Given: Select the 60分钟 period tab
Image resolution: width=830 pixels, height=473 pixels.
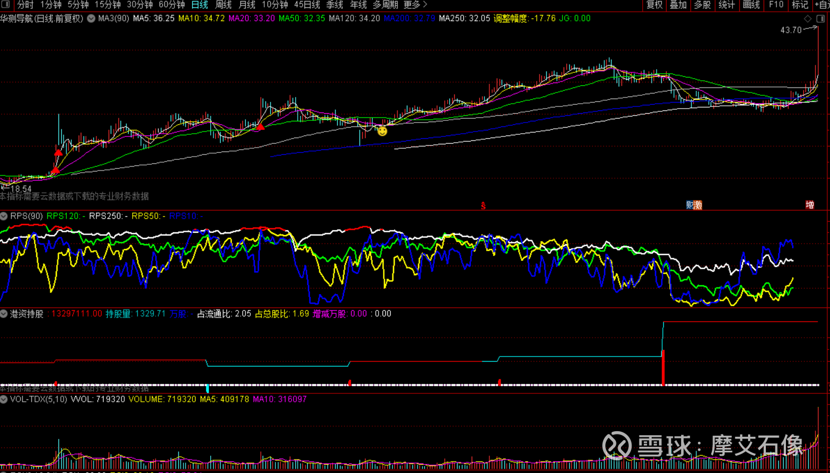Looking at the screenshot, I should [x=172, y=4].
